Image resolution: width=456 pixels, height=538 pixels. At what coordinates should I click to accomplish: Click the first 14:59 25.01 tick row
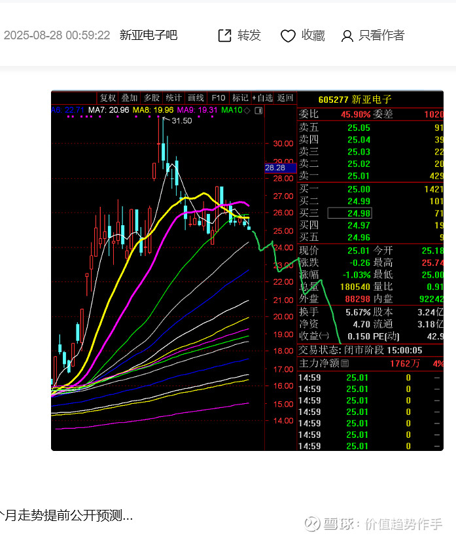pos(370,378)
